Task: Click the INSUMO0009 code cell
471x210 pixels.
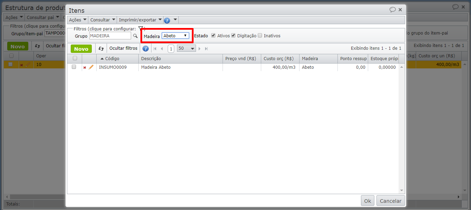Action: [x=117, y=67]
